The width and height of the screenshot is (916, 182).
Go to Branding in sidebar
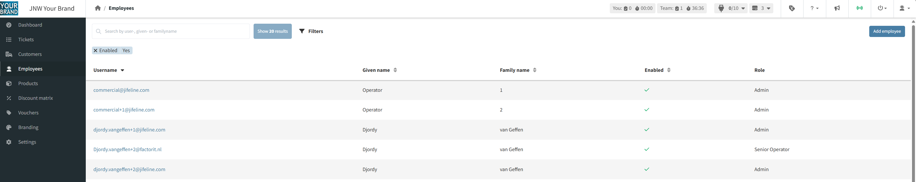coord(28,127)
